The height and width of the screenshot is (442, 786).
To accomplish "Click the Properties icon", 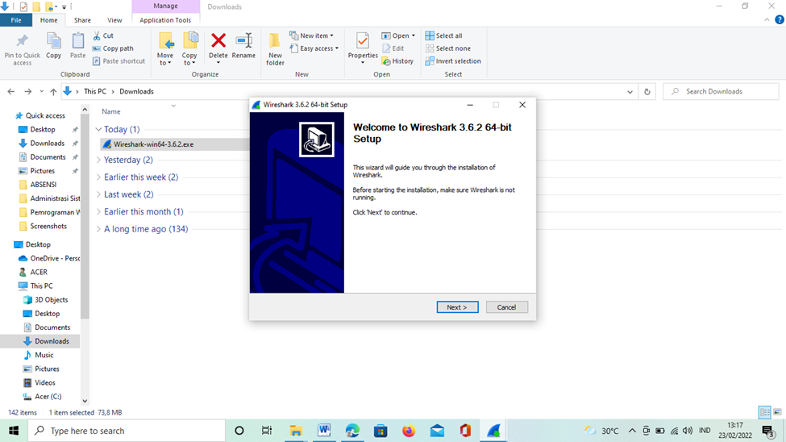I will [363, 40].
